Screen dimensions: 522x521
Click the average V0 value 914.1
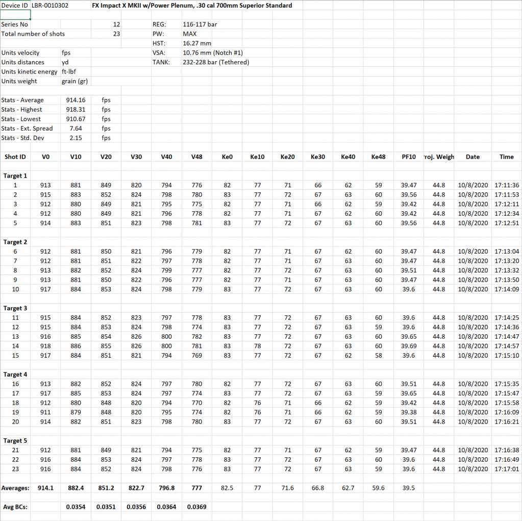coord(45,488)
